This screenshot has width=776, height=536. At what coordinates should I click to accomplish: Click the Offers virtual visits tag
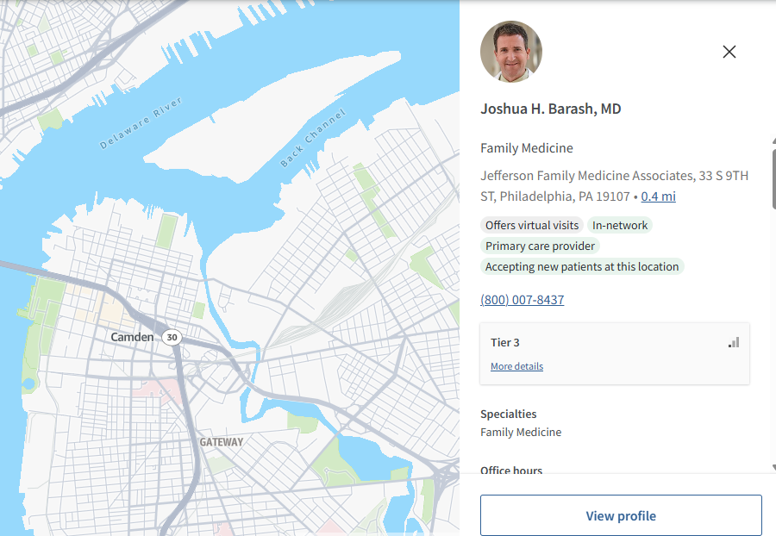pyautogui.click(x=532, y=225)
